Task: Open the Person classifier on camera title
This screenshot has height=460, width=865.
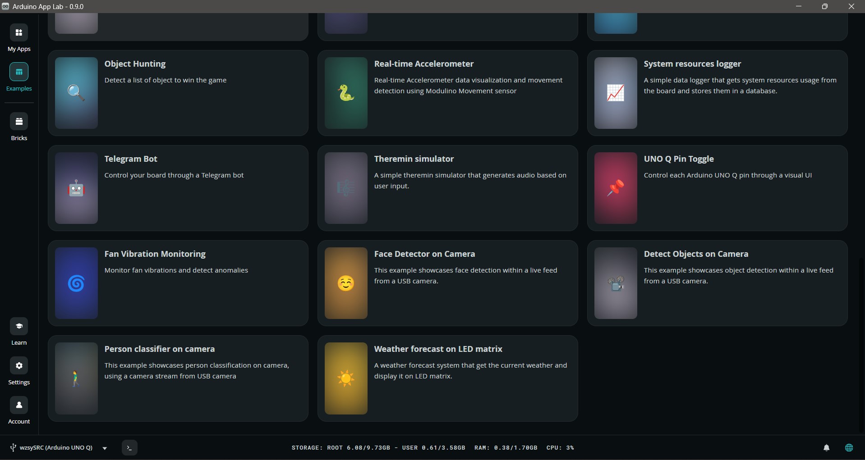Action: coord(160,349)
